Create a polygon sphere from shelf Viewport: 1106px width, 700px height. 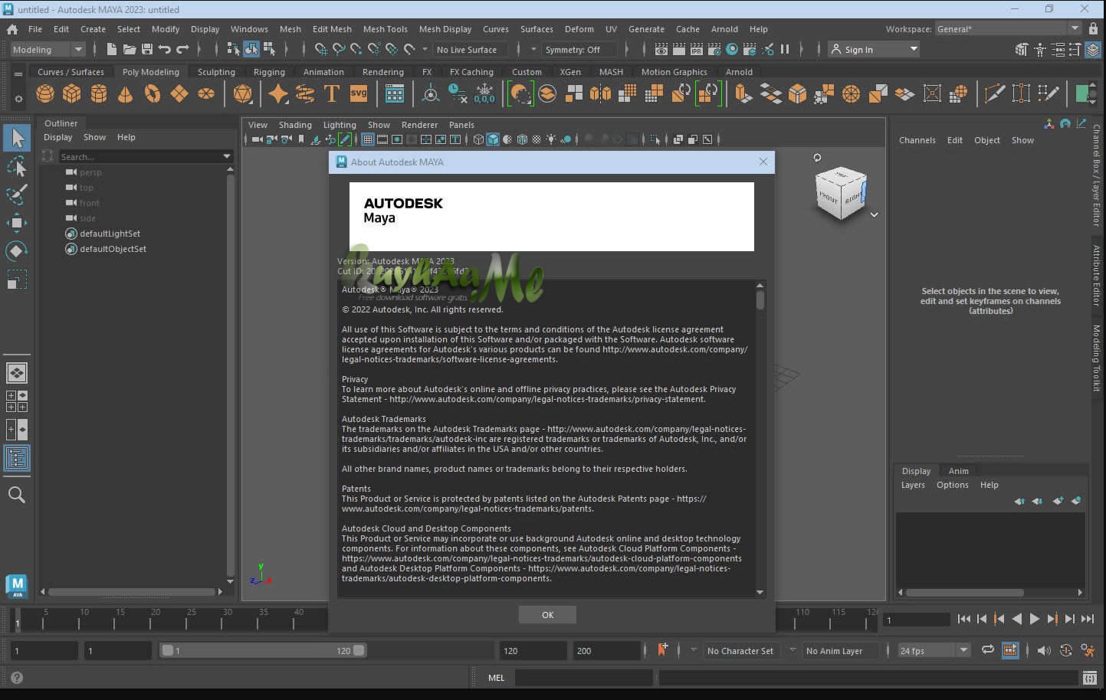click(45, 93)
